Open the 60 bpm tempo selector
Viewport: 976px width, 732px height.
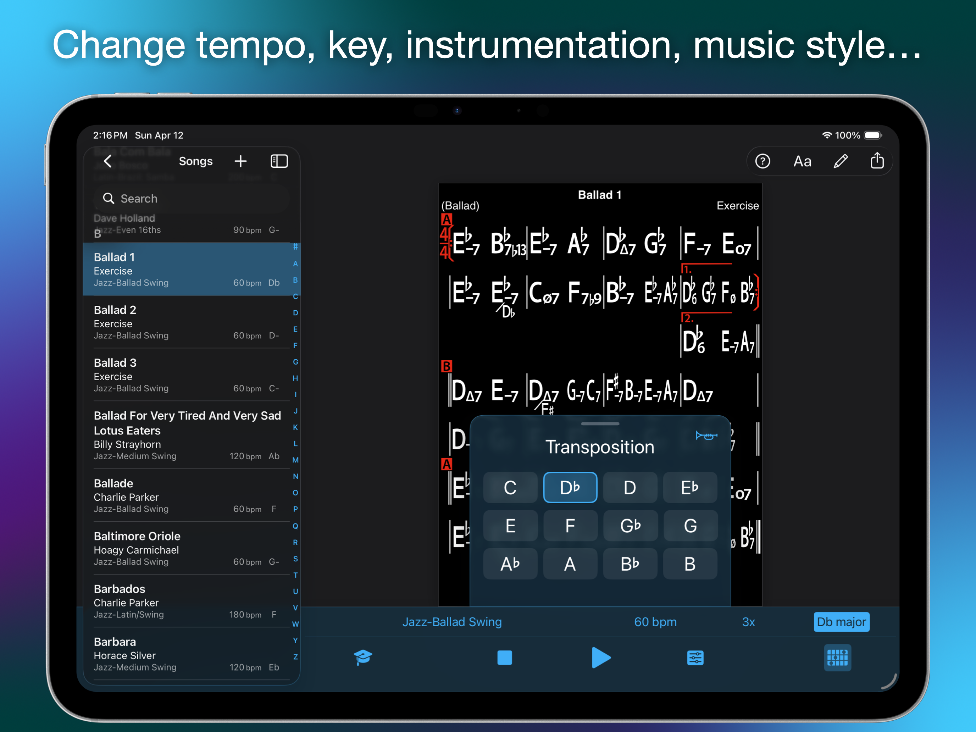pyautogui.click(x=655, y=622)
